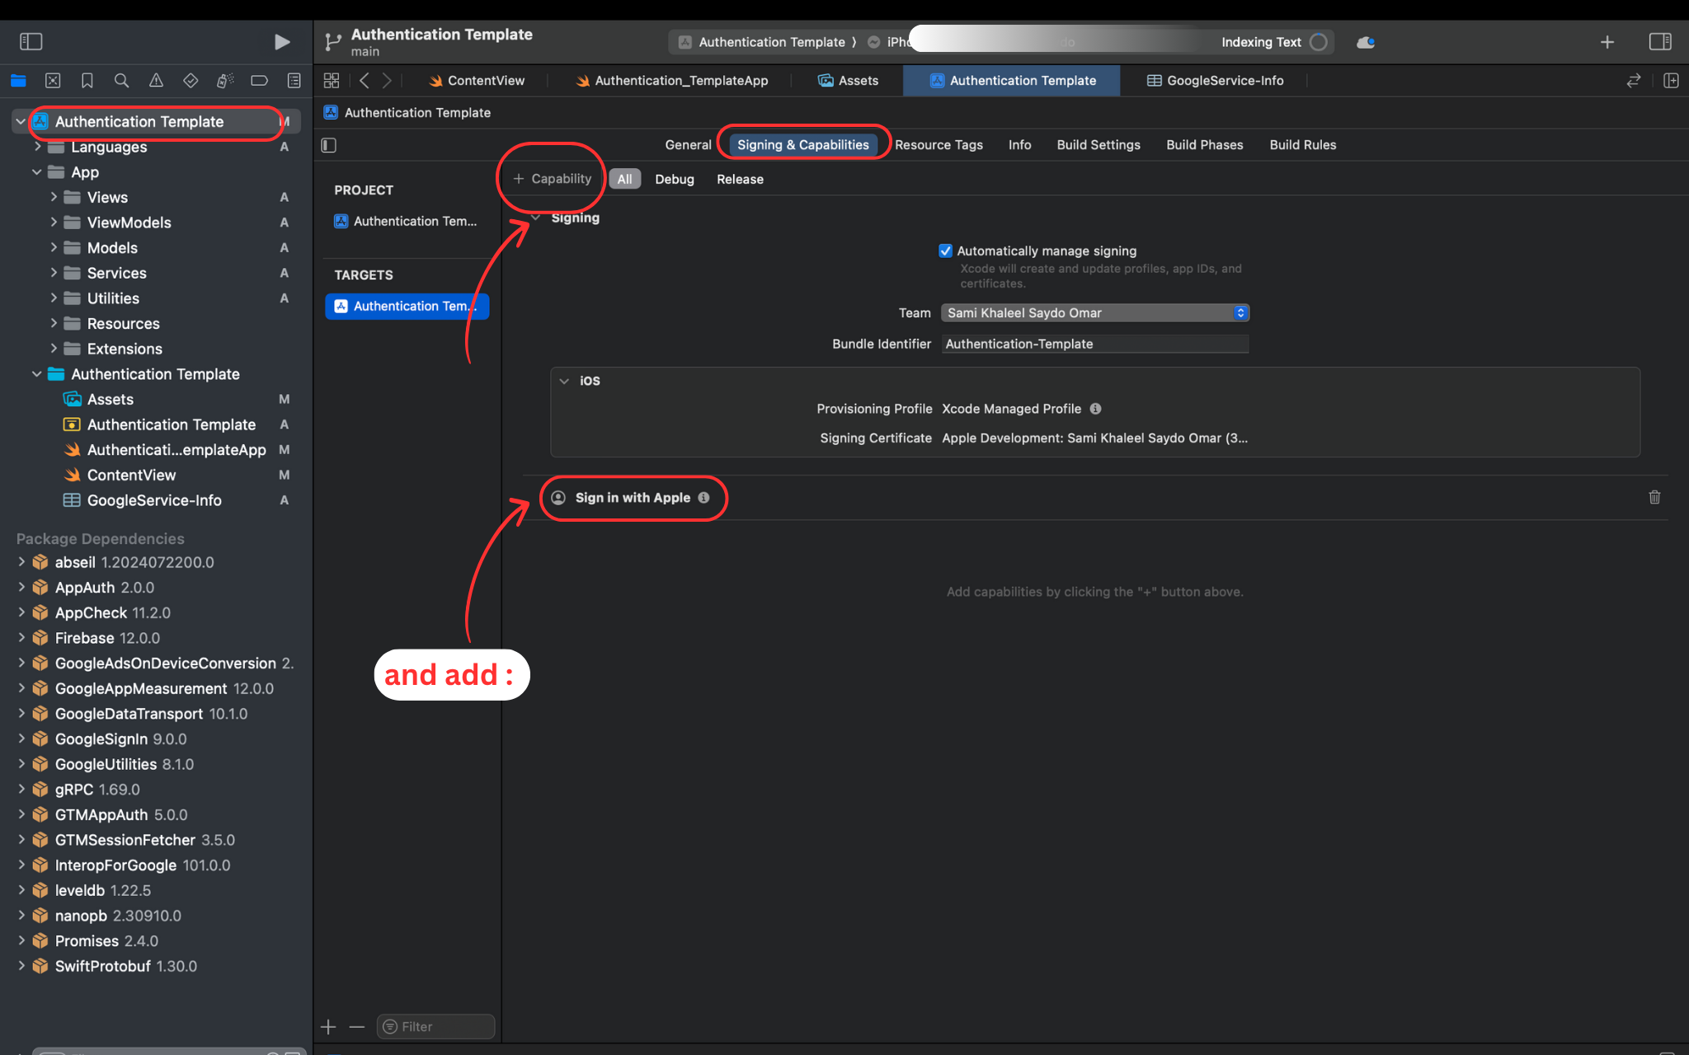The image size is (1689, 1055).
Task: Click the Run play button
Action: click(281, 42)
